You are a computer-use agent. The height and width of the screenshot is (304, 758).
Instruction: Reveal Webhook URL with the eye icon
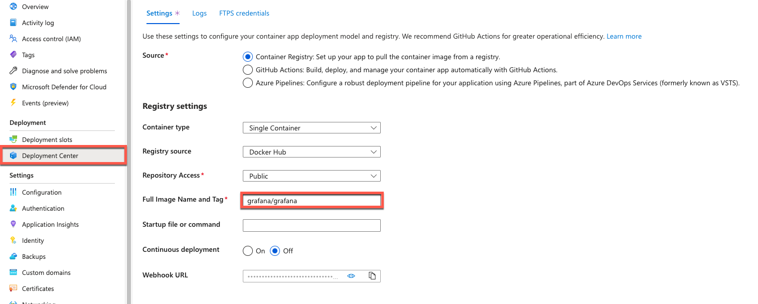point(351,275)
